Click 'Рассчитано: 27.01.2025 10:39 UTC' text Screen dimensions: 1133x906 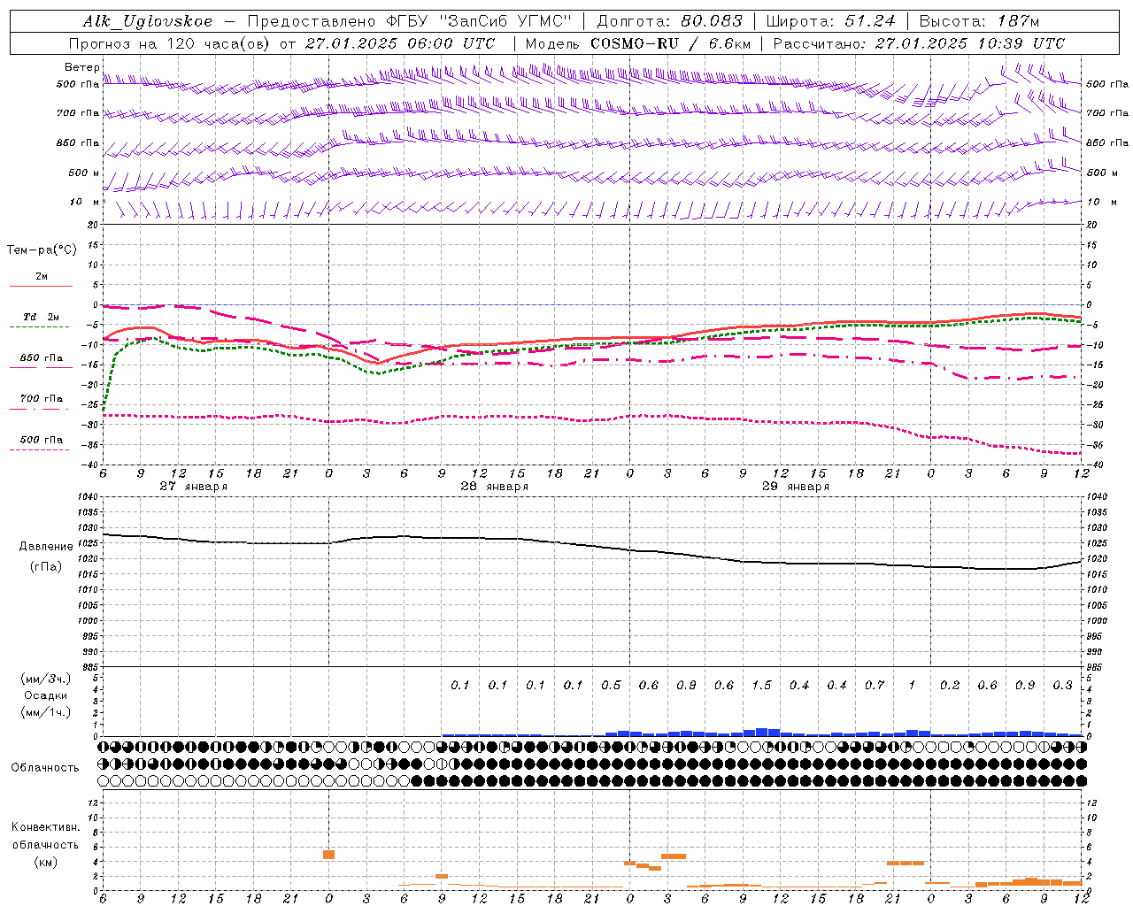pos(919,43)
